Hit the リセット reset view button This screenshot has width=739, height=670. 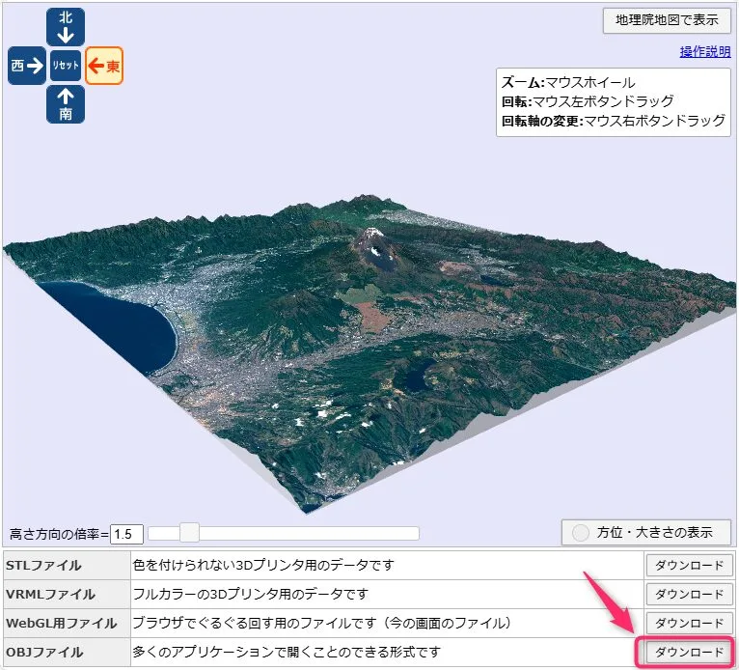[x=66, y=66]
